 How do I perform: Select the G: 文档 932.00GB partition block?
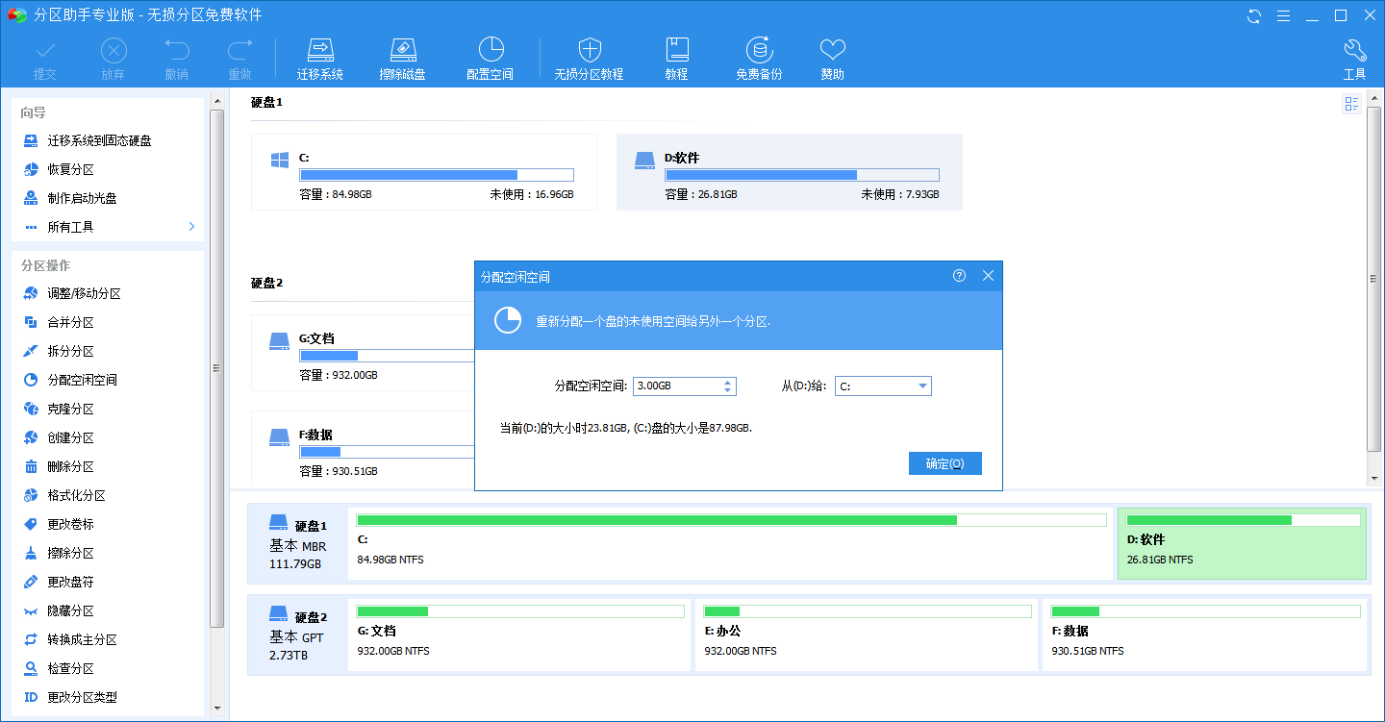520,635
